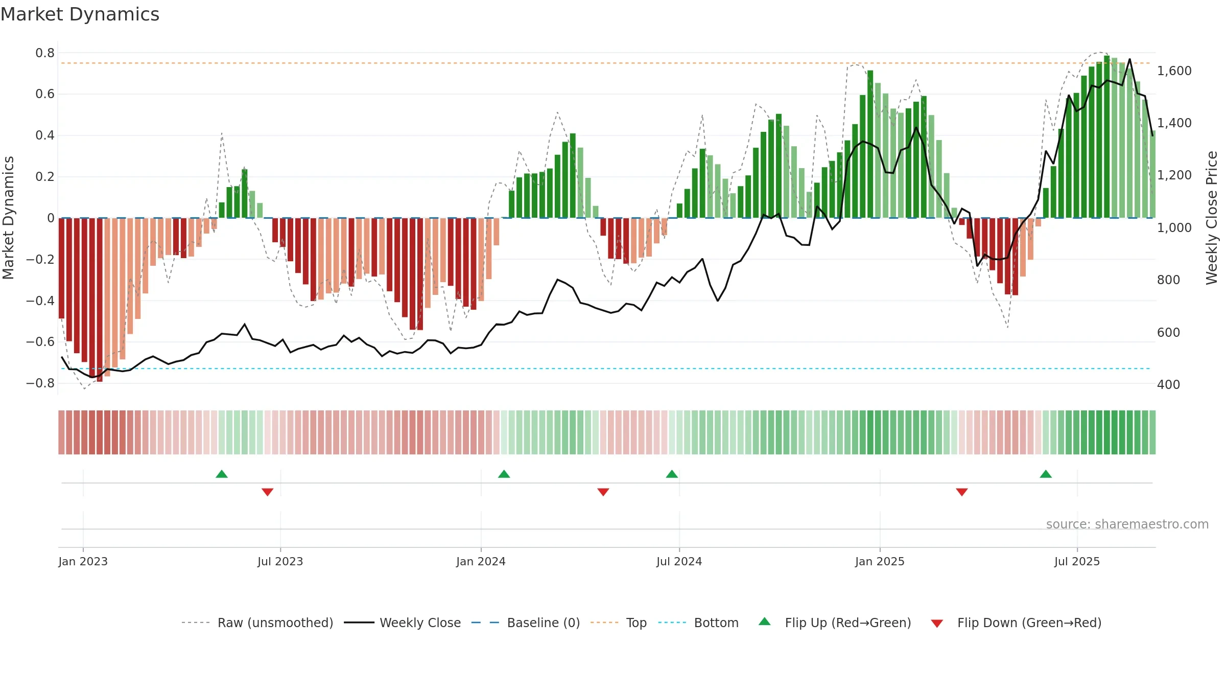Click the 1,400 right-axis tick label
Screen dimensions: 1226x690
coord(1174,123)
